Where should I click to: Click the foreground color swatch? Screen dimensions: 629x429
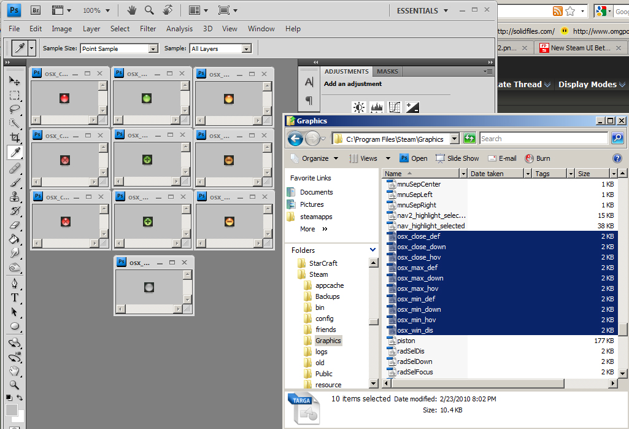[11, 410]
